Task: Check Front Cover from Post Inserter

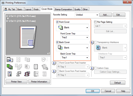Action: click(58, 63)
